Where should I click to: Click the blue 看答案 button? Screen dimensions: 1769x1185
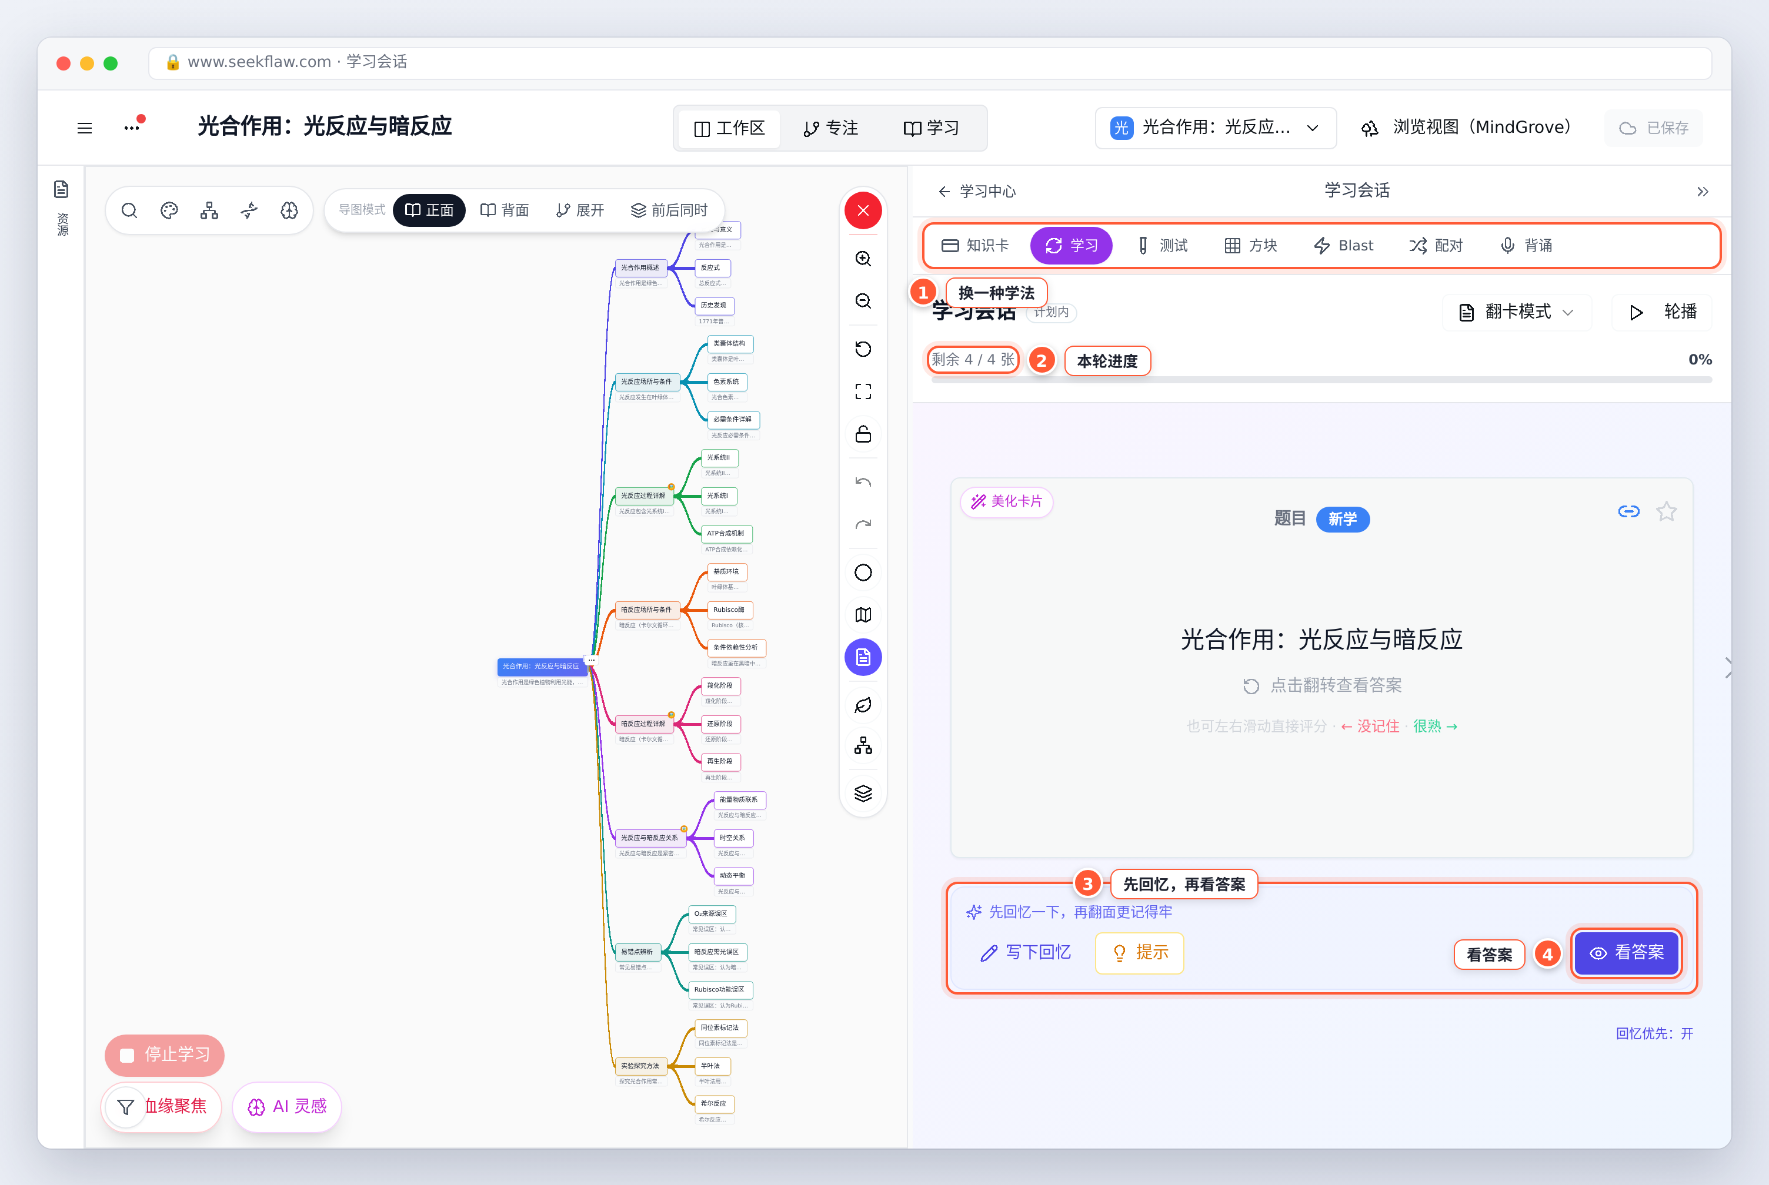click(1627, 953)
